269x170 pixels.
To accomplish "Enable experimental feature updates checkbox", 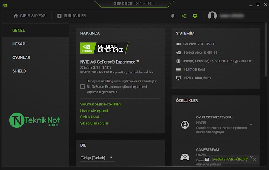I will tap(83, 87).
